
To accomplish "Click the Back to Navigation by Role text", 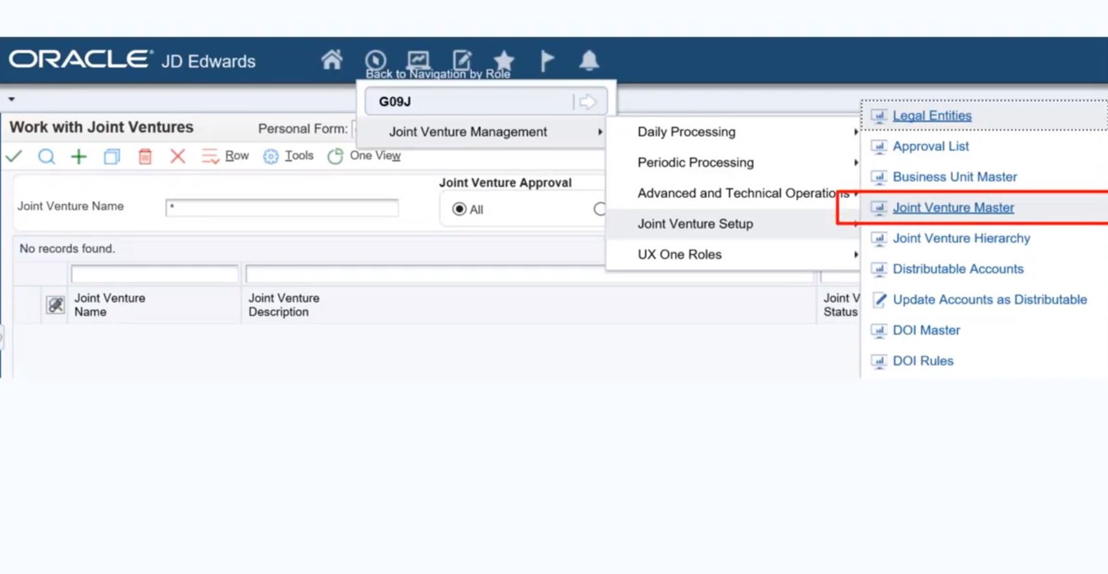I will coord(438,74).
